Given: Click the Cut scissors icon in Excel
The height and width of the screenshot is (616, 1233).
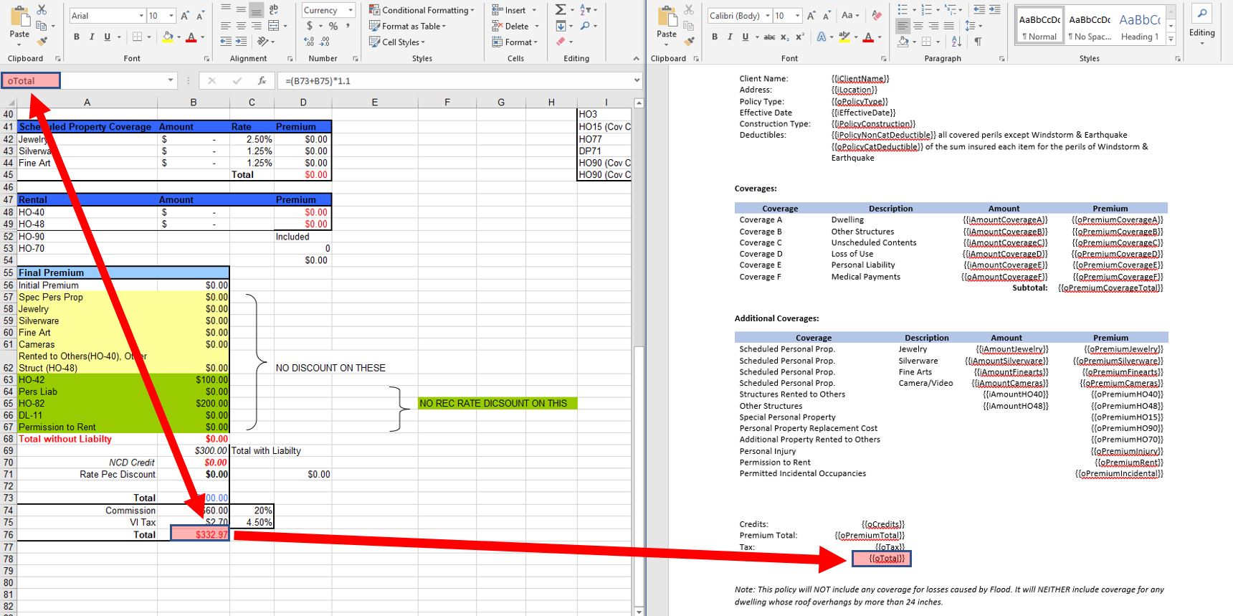Looking at the screenshot, I should pos(42,10).
